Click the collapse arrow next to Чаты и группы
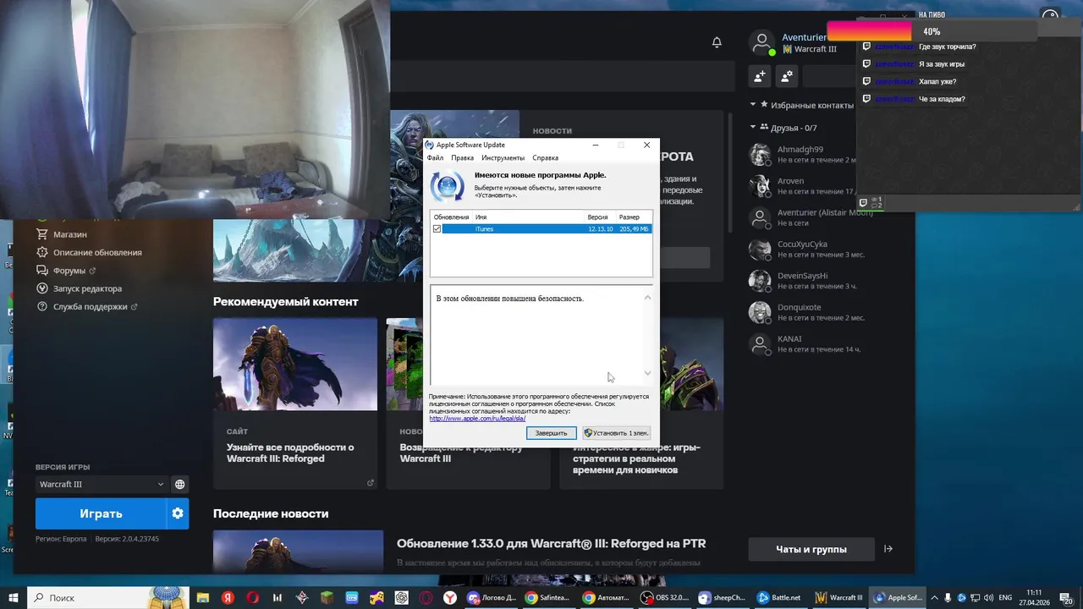1083x609 pixels. point(888,549)
